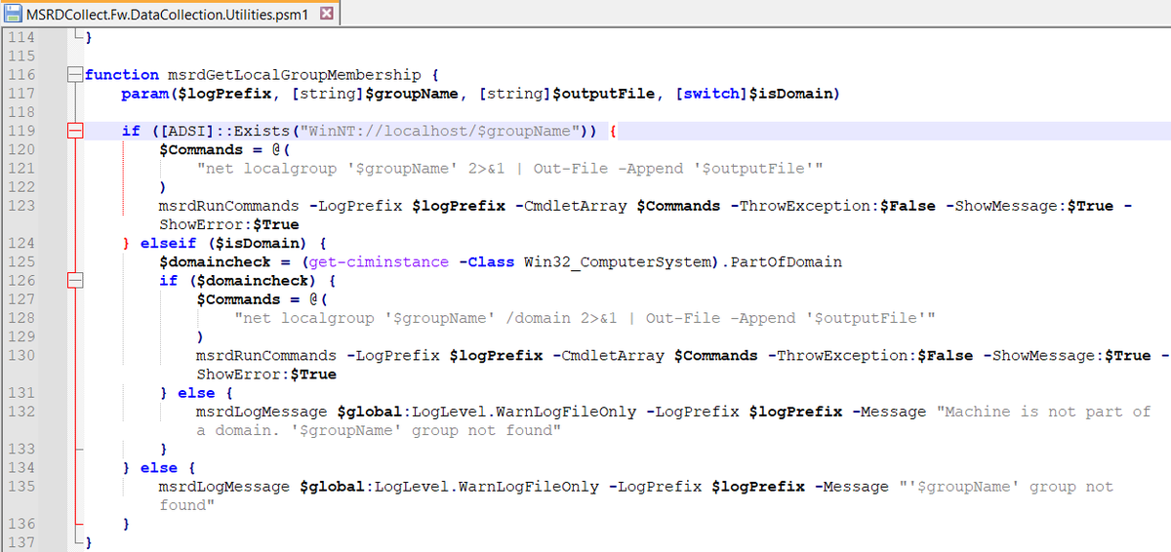Click the msrdGetLocalGroupMembership function name
Image resolution: width=1171 pixels, height=552 pixels.
point(294,75)
